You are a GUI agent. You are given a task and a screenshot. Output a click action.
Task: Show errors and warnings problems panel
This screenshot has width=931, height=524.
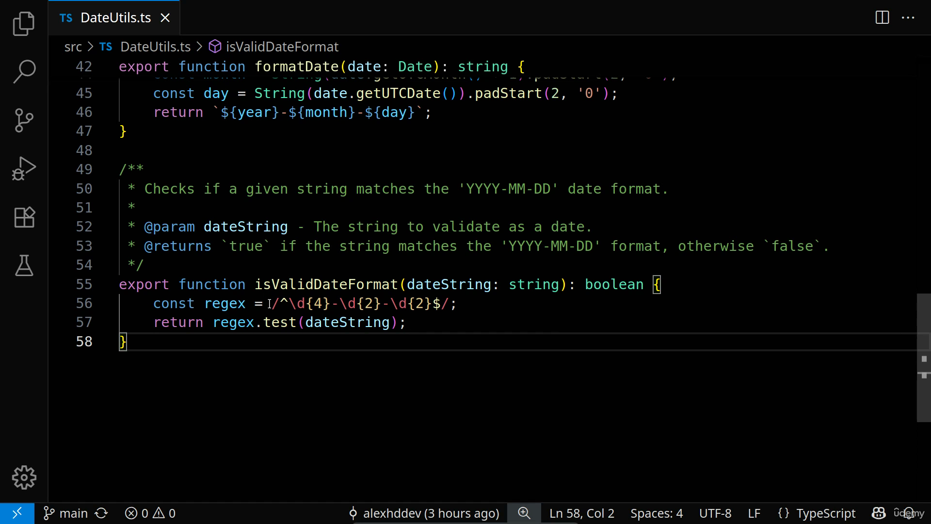(x=150, y=513)
